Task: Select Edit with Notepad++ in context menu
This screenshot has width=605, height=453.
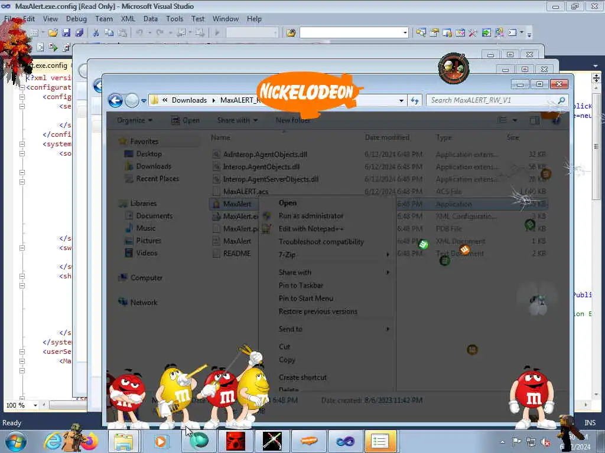Action: [311, 229]
